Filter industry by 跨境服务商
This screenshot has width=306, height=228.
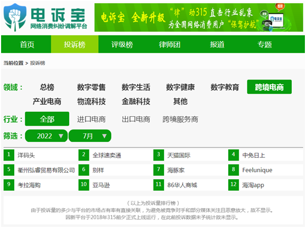click(180, 119)
